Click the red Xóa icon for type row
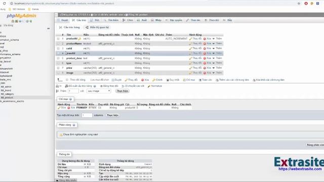Screen dimensions: 324x182 pos(205,63)
